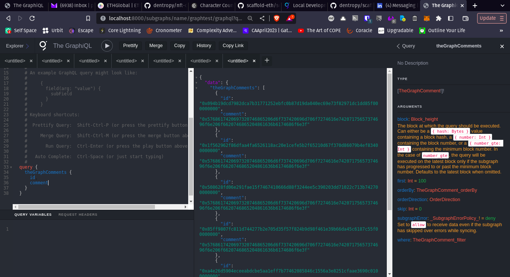Open Brave Rewards triangle icon
The image size is (510, 277).
coord(290,18)
